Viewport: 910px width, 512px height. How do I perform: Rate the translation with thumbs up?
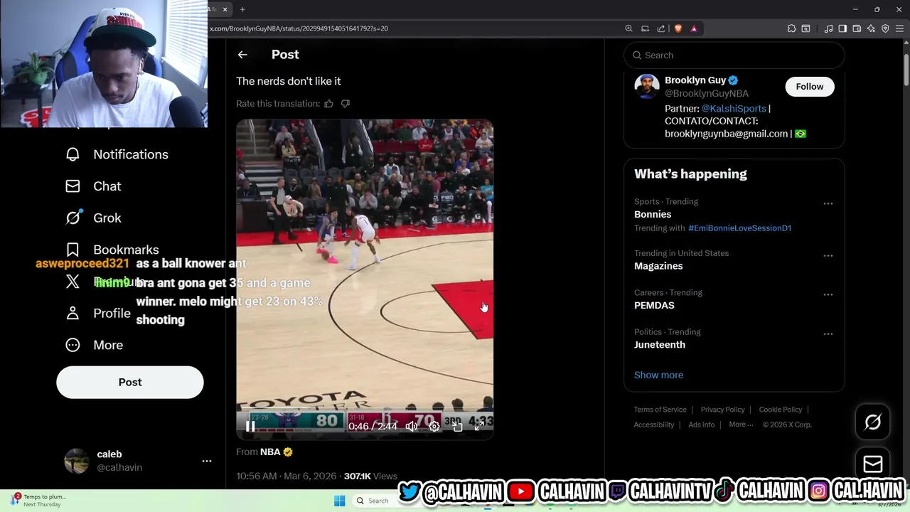[x=328, y=104]
